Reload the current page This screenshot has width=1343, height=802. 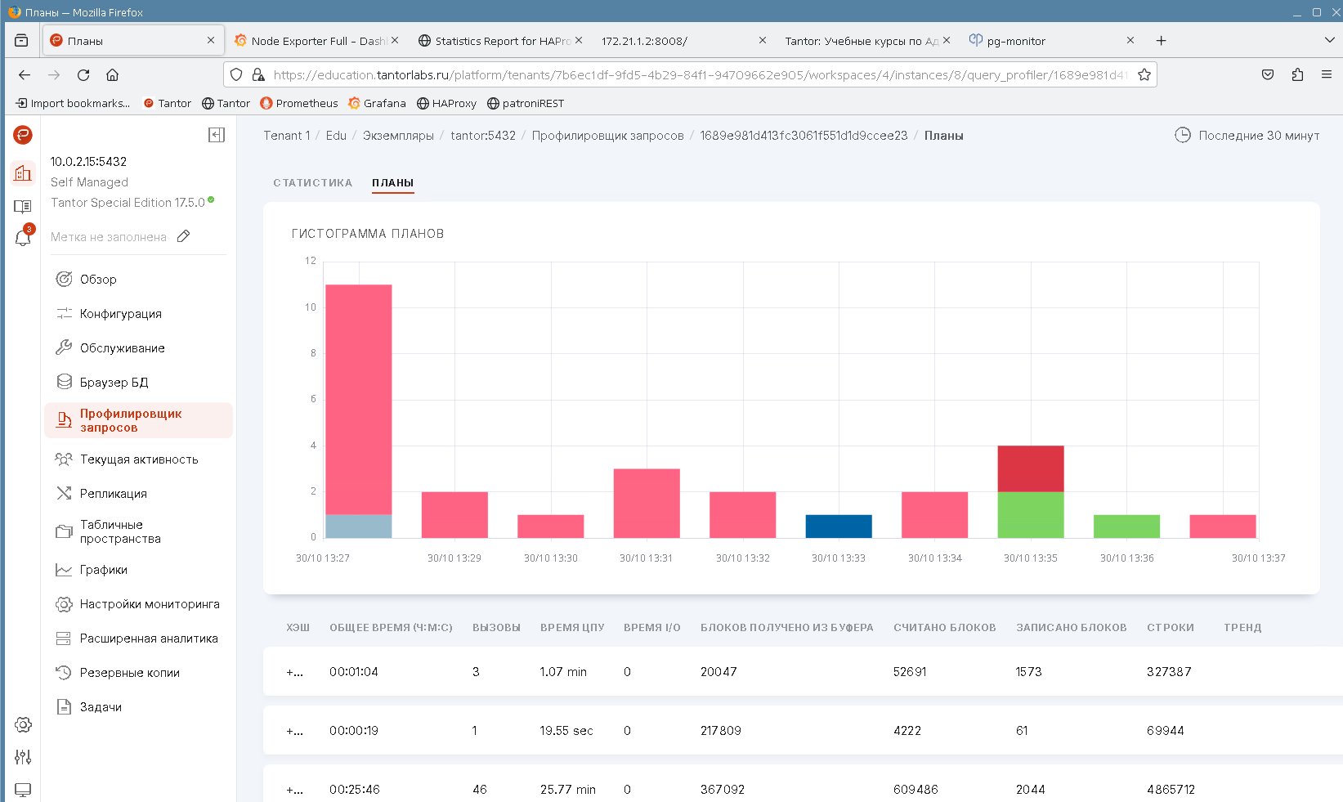(83, 75)
